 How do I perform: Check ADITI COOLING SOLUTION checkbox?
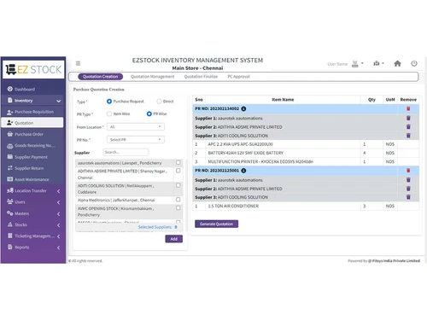178,185
